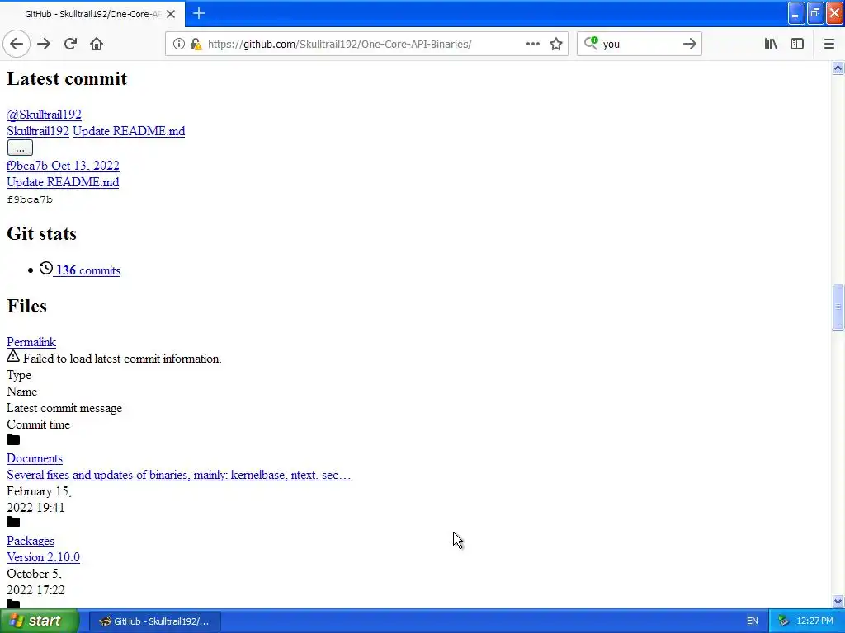Image resolution: width=845 pixels, height=633 pixels.
Task: Open the Library bookshelf icon
Action: pos(771,45)
